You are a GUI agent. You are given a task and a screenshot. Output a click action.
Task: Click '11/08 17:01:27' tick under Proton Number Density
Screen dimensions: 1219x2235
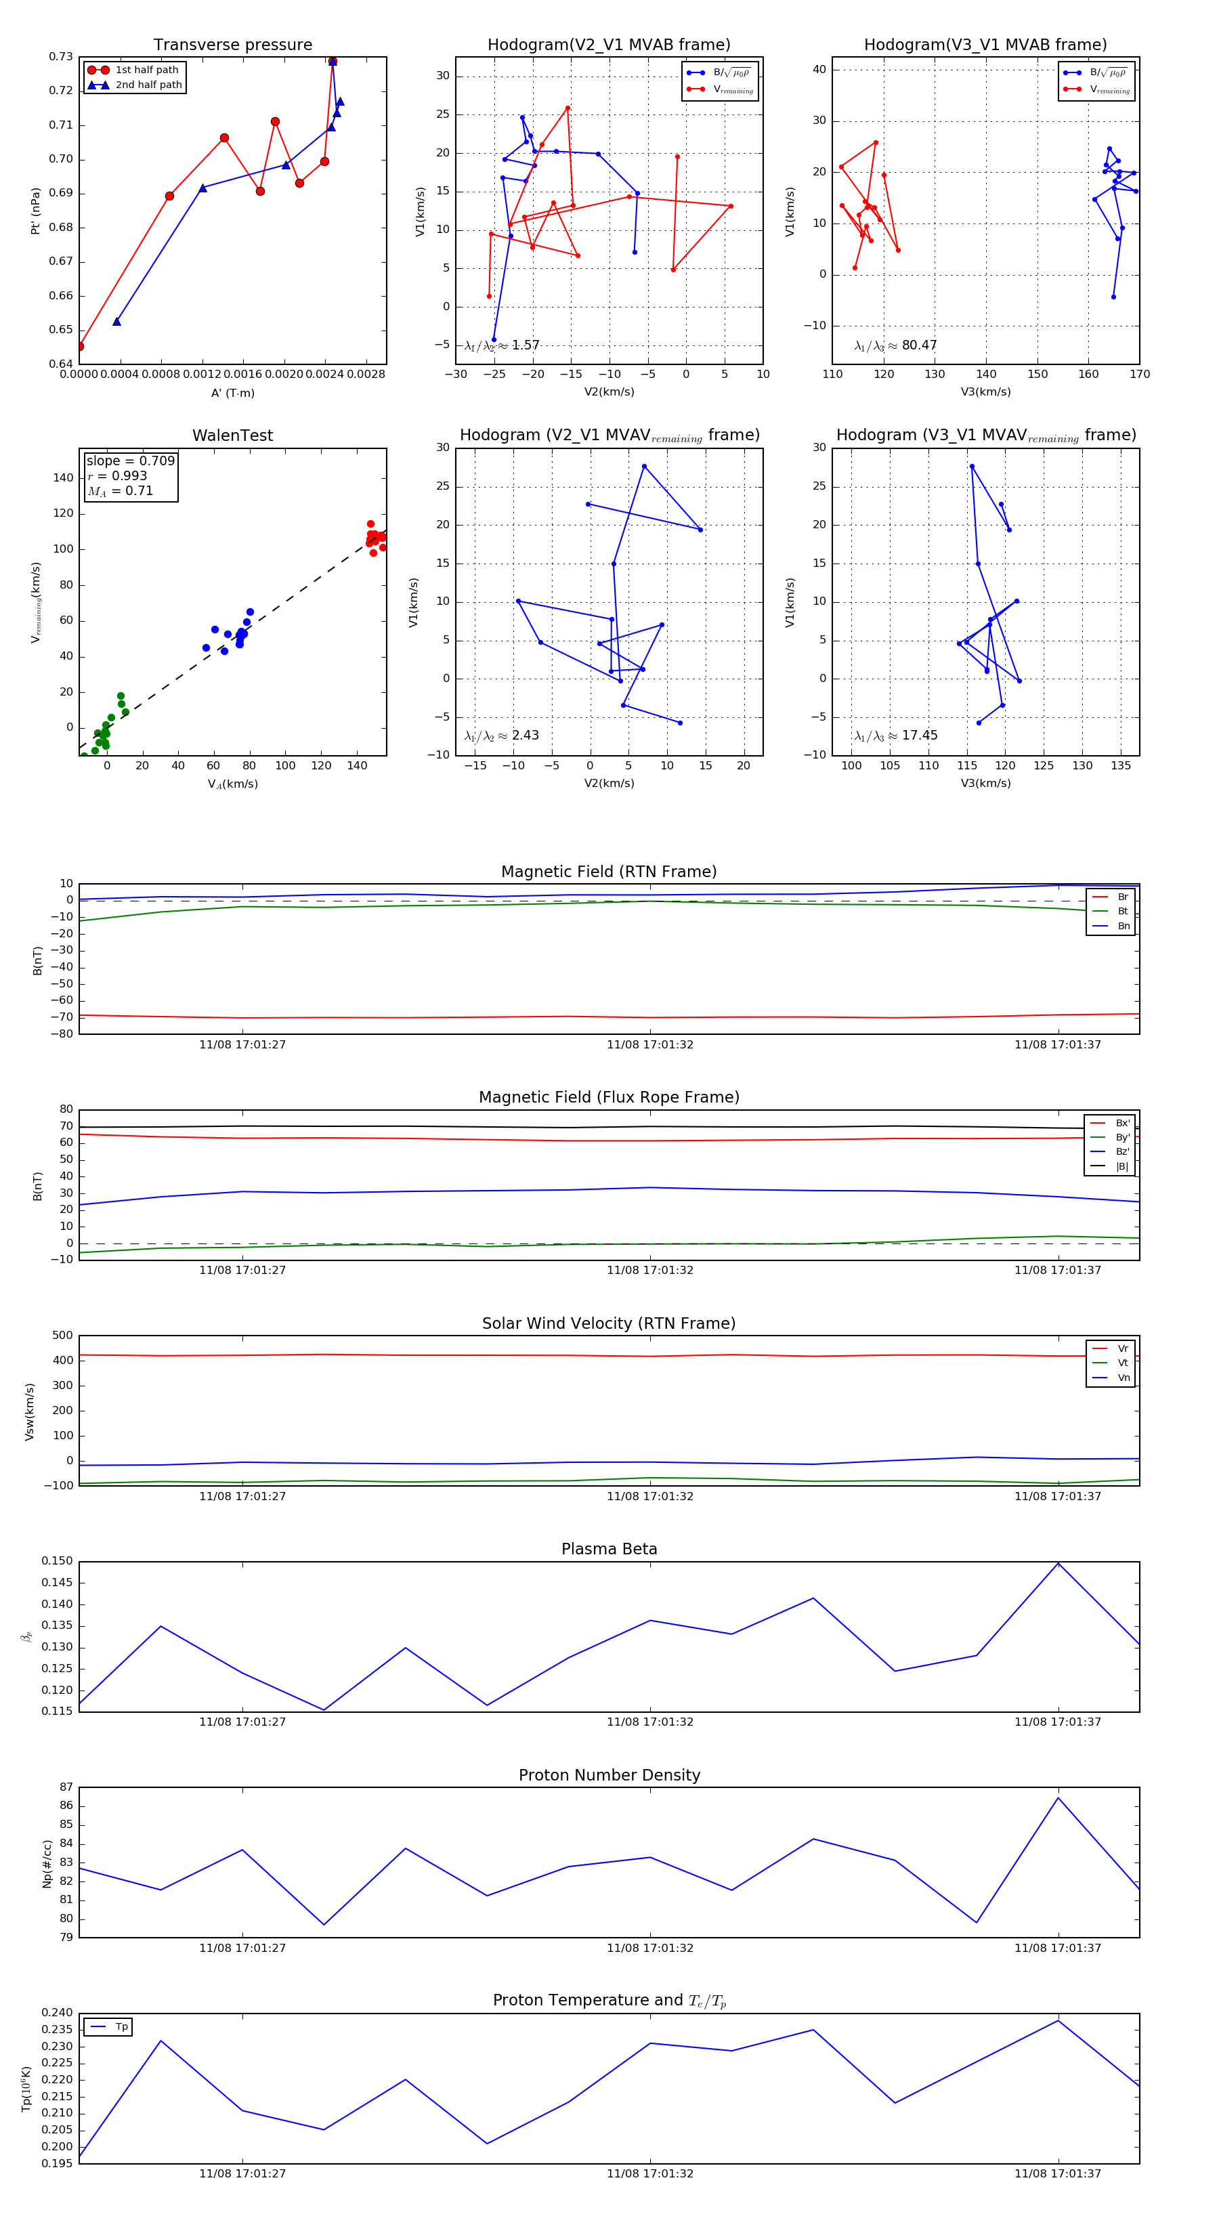pyautogui.click(x=242, y=1948)
